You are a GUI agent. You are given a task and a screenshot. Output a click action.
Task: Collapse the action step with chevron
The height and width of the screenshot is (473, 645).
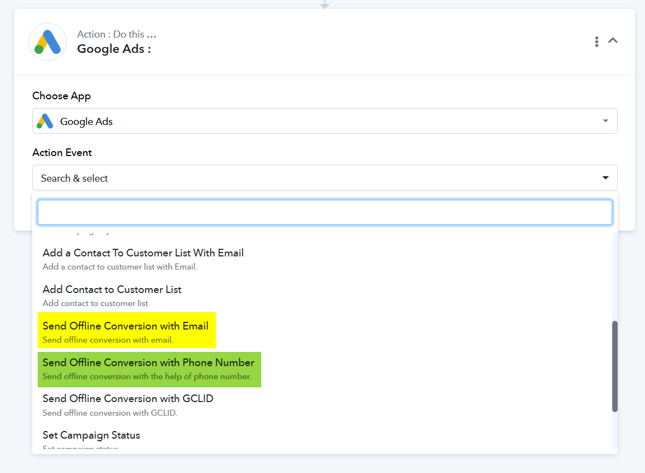pyautogui.click(x=613, y=40)
